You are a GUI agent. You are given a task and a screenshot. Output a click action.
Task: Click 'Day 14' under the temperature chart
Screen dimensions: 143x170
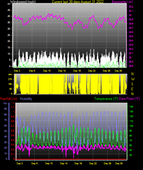tap(64, 163)
